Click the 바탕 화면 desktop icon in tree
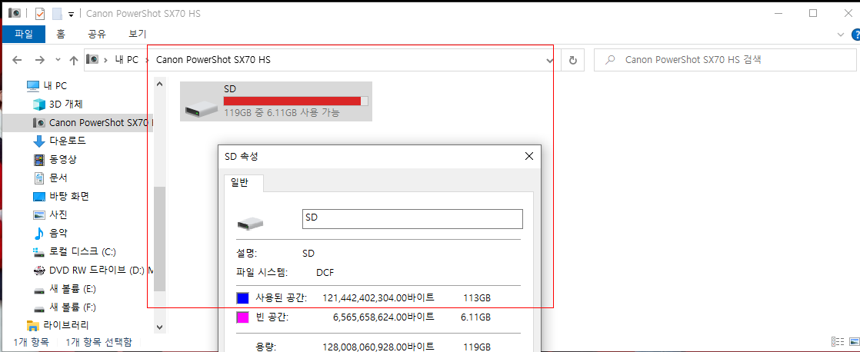The width and height of the screenshot is (860, 352). pos(39,196)
